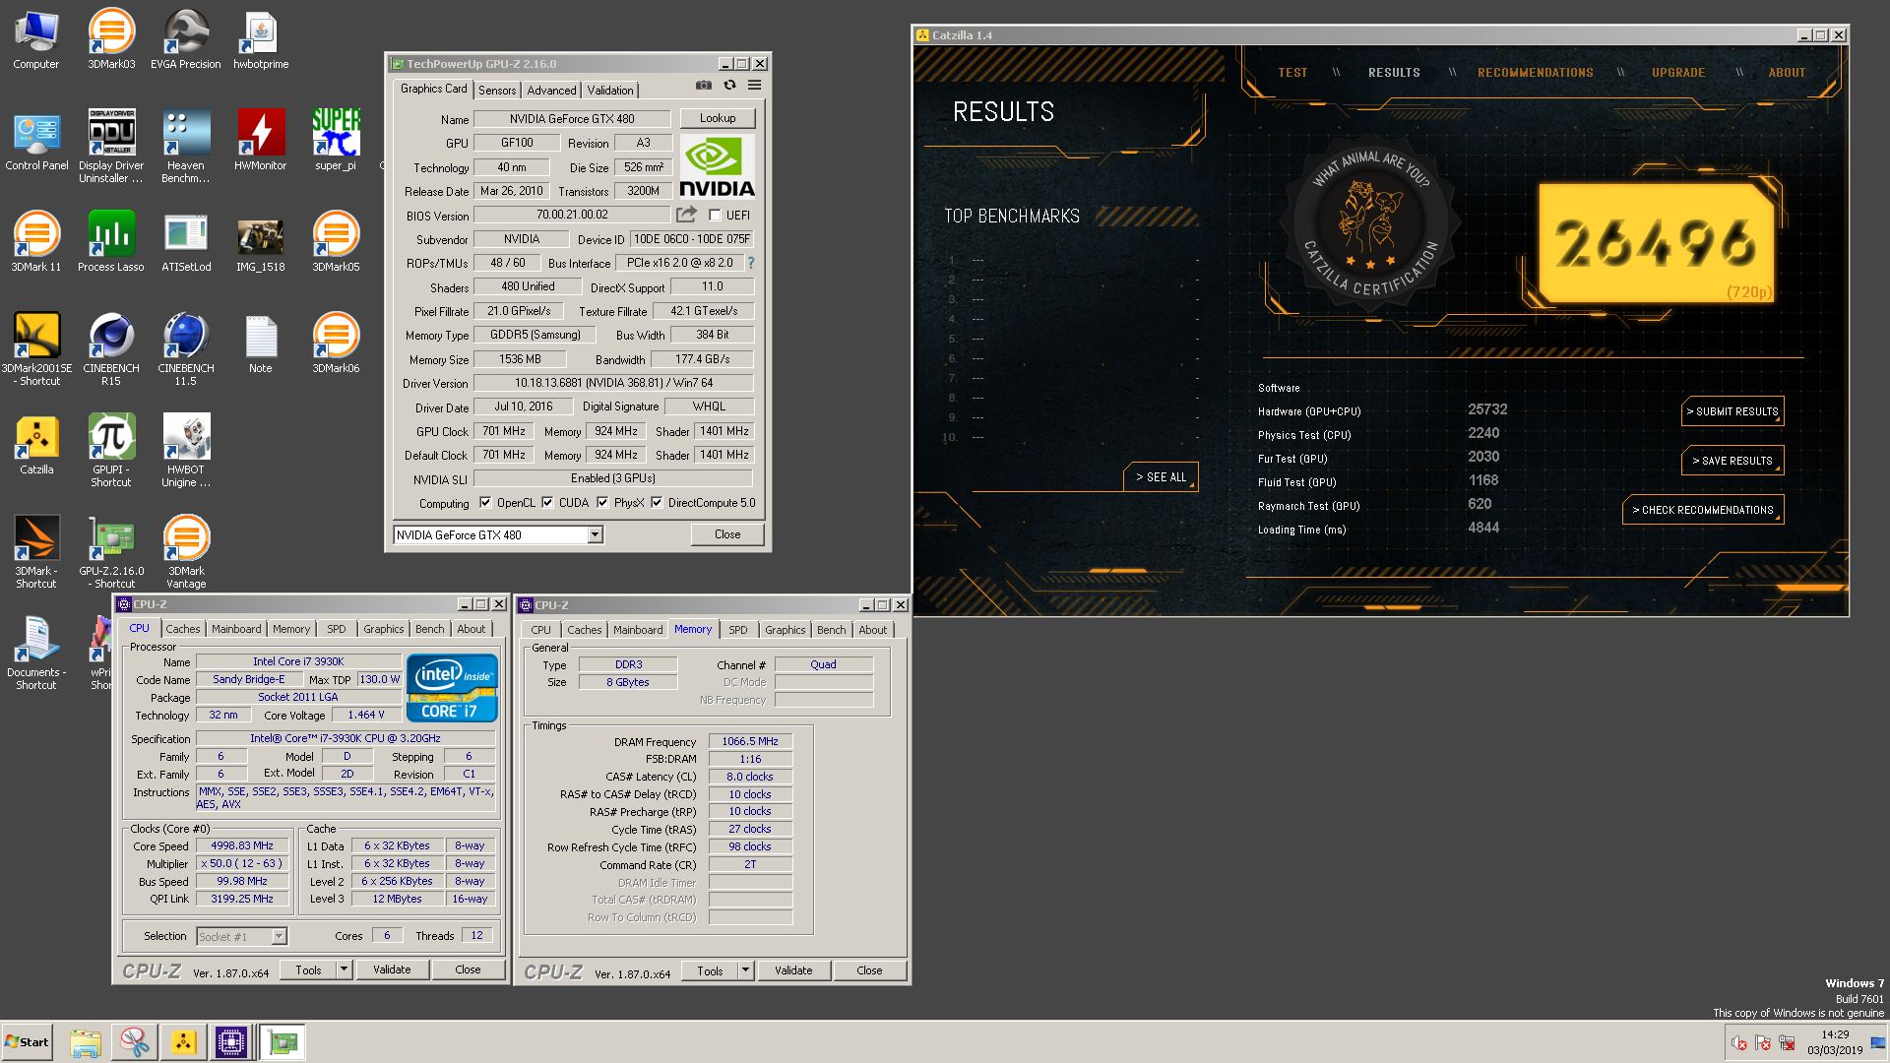
Task: Click the GPU-Z Name field value
Action: [x=572, y=119]
